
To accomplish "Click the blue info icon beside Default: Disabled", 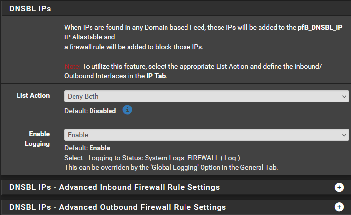I will pos(127,110).
